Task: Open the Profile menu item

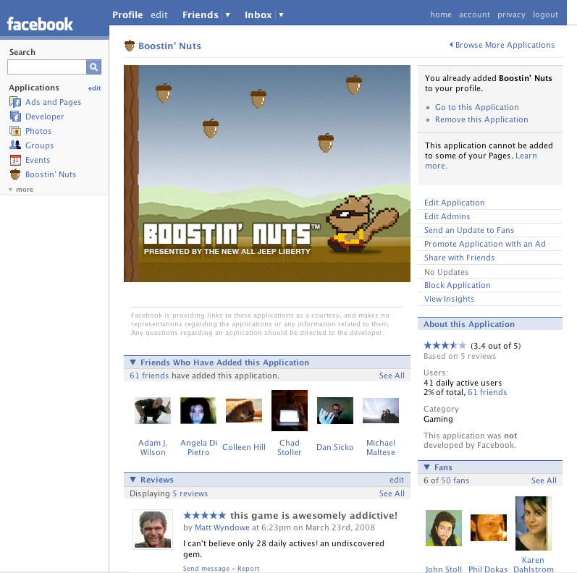Action: tap(127, 15)
